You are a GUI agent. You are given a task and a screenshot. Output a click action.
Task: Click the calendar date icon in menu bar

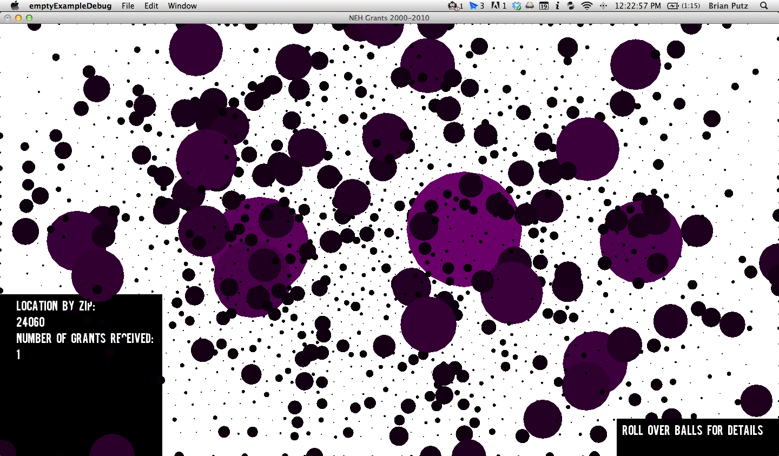click(x=544, y=6)
